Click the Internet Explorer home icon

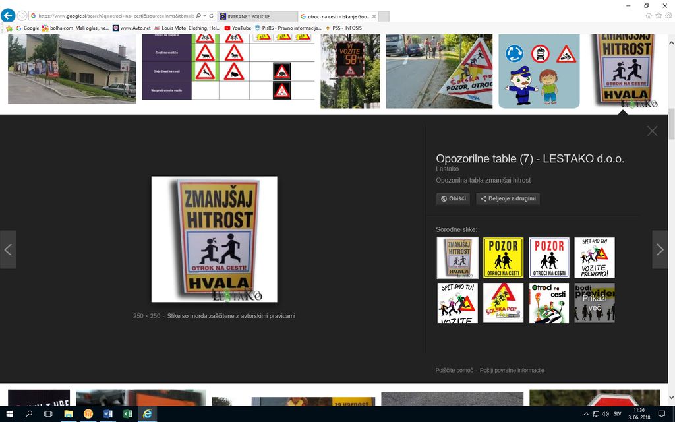click(649, 15)
